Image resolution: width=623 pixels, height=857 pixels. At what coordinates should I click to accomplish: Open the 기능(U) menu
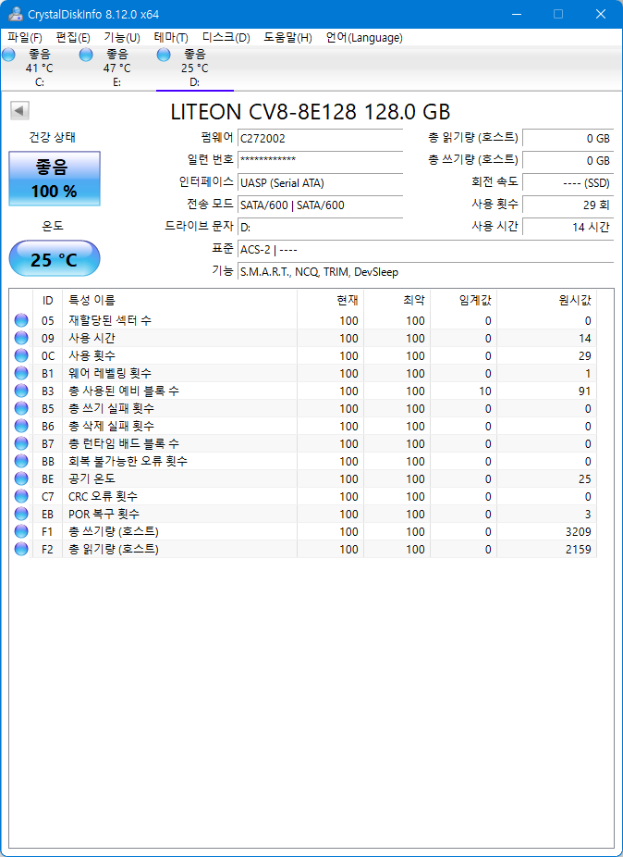(122, 38)
